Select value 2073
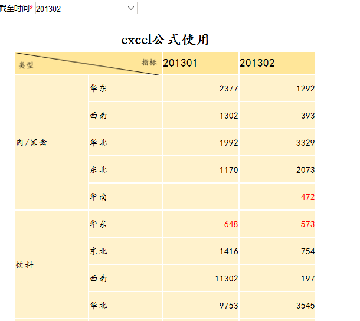 (x=305, y=170)
